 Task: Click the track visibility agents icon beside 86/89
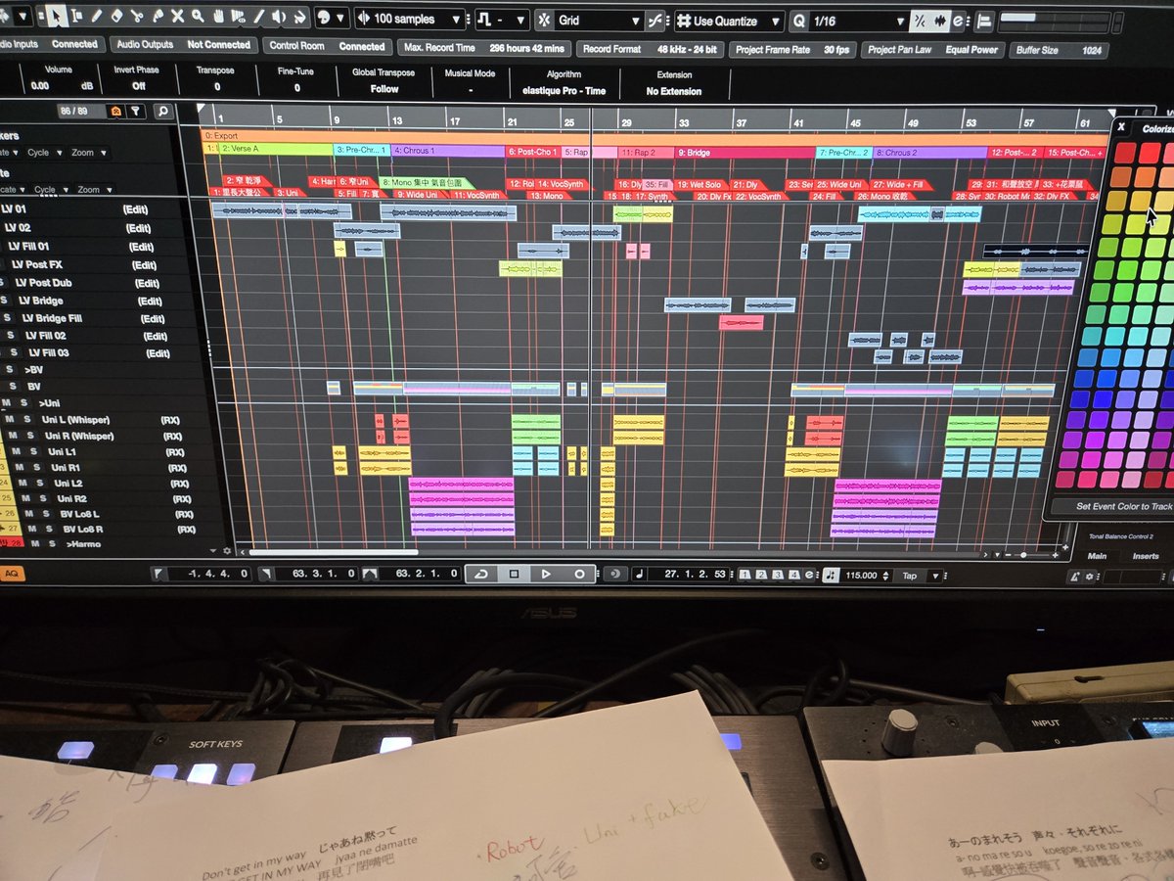pyautogui.click(x=117, y=112)
